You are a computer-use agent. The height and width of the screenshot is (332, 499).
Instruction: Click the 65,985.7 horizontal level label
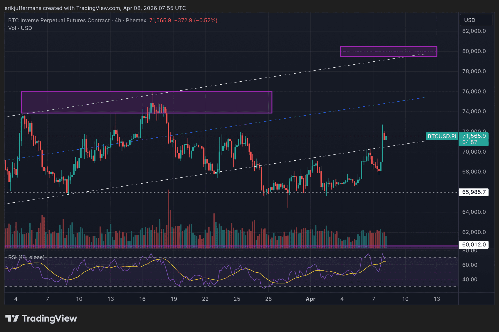474,192
